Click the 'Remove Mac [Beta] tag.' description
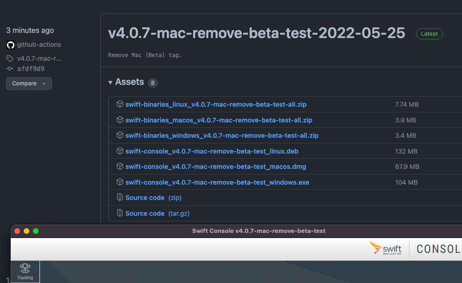Screen dimensions: 462x283 145,55
